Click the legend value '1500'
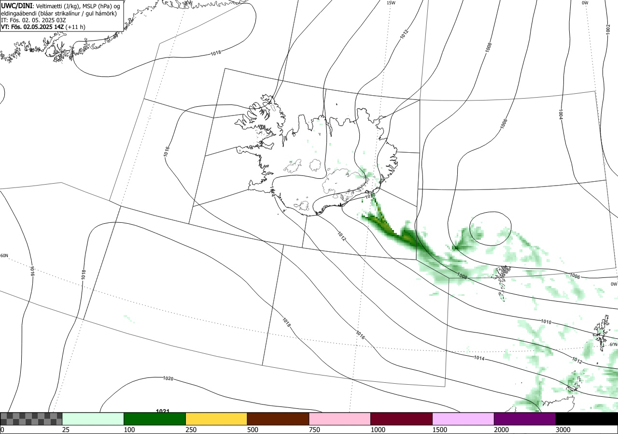This screenshot has height=434, width=618. click(439, 430)
